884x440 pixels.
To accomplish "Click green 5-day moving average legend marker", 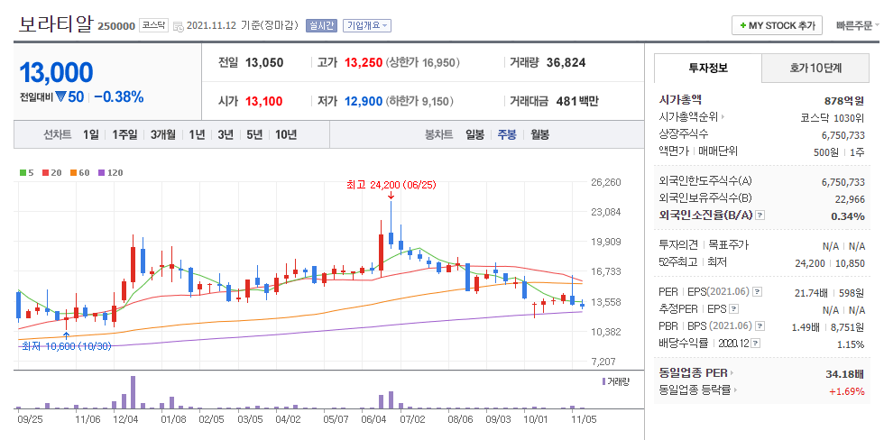I will pos(22,173).
